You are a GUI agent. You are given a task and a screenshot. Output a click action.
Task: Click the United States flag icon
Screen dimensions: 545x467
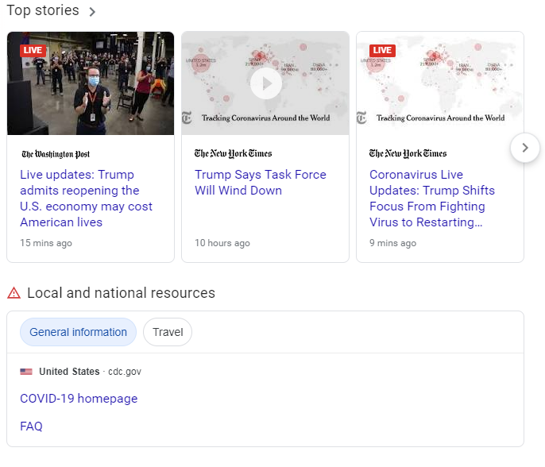(26, 372)
